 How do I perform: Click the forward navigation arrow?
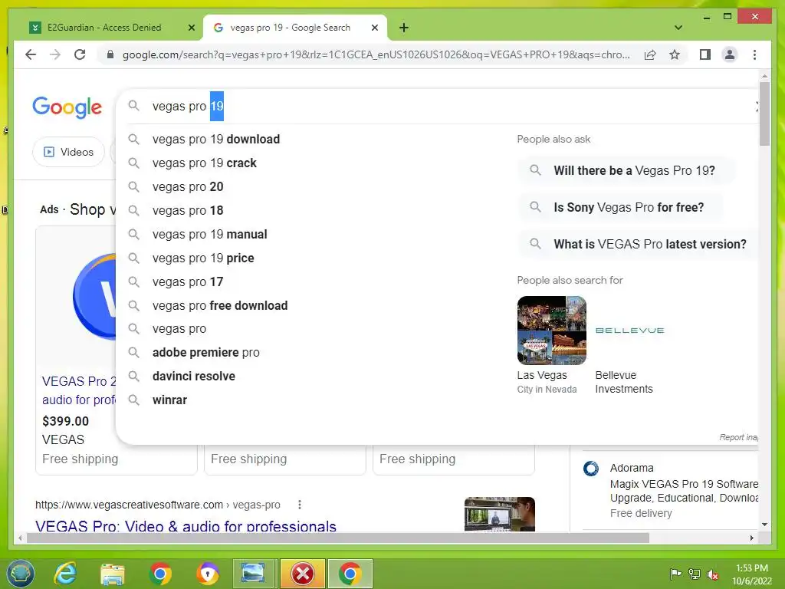point(55,54)
